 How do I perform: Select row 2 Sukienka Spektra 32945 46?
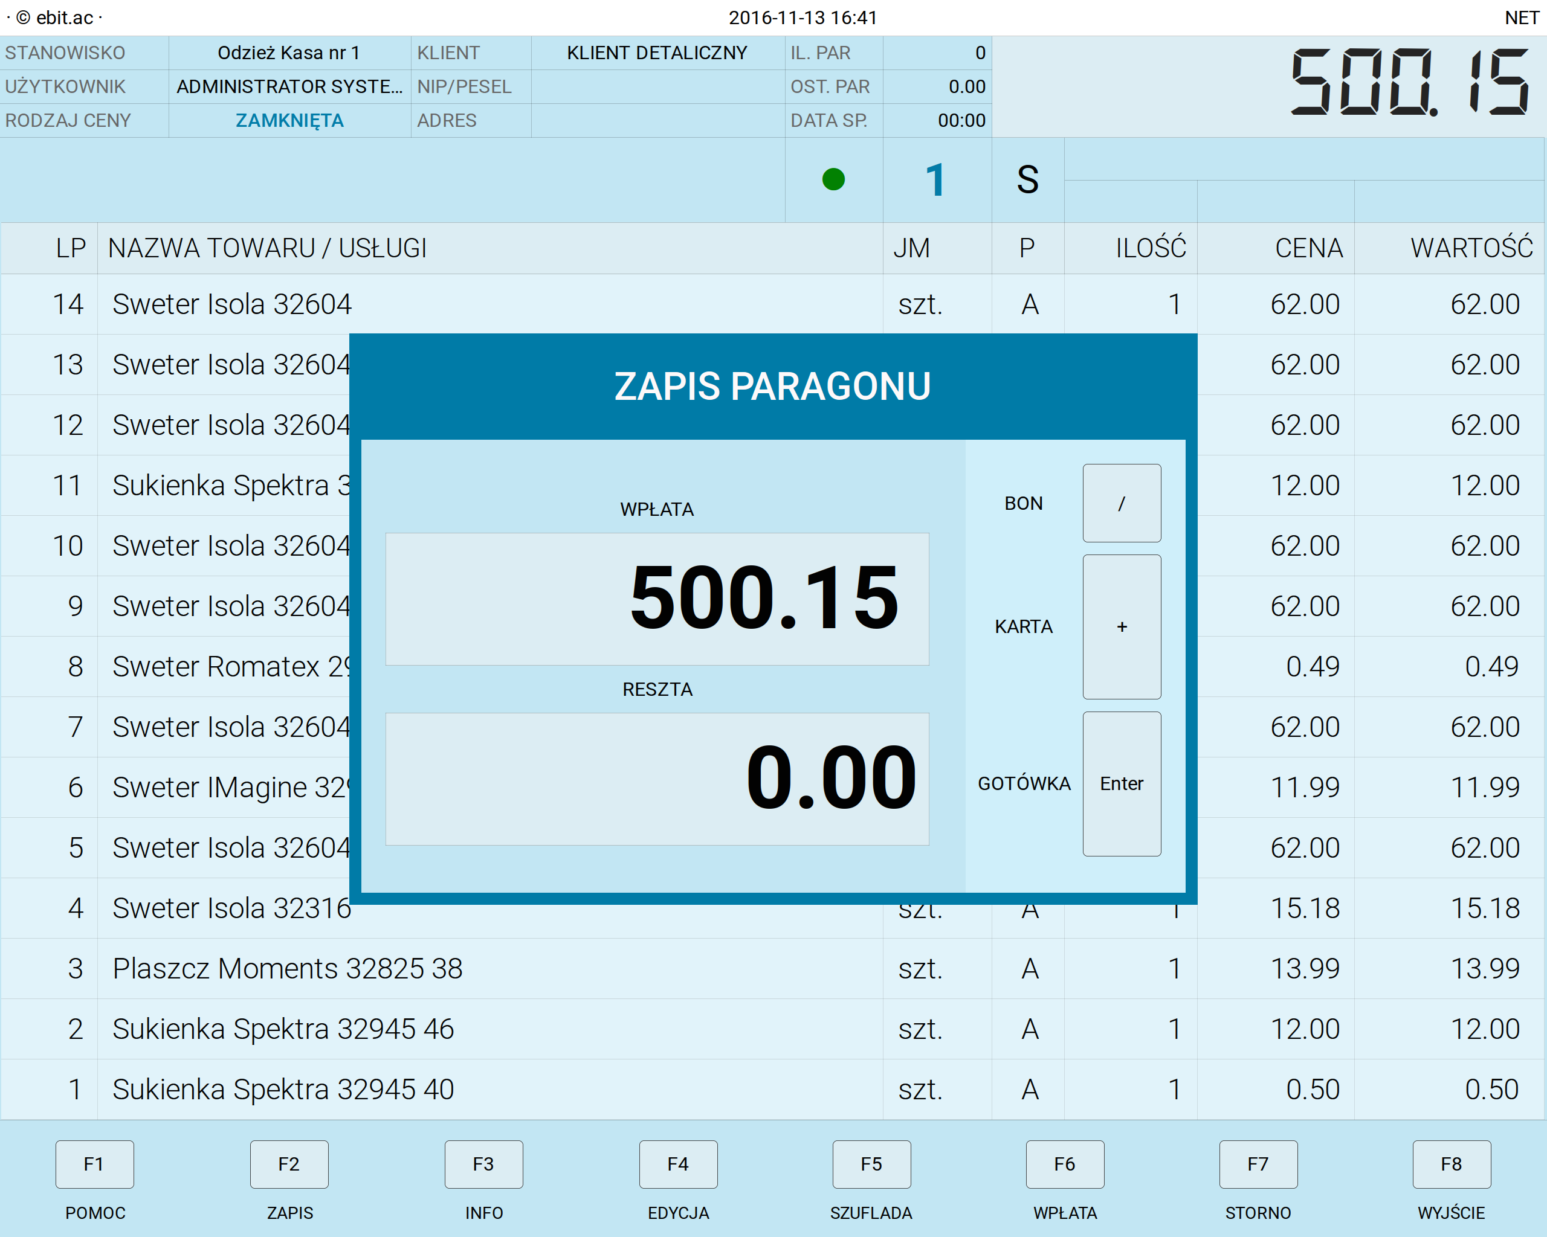[283, 1029]
